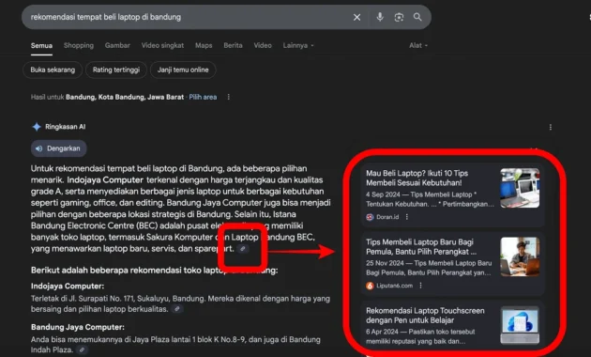Switch to the Maps tab
The height and width of the screenshot is (357, 591).
204,45
